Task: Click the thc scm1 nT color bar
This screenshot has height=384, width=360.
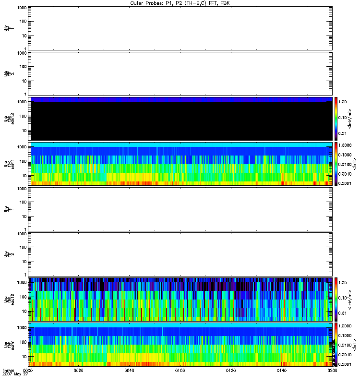Action: 337,344
